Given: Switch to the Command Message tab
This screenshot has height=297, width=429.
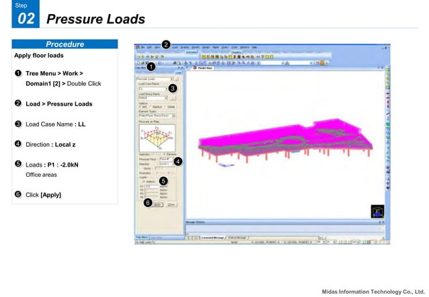Looking at the screenshot, I should (212, 238).
